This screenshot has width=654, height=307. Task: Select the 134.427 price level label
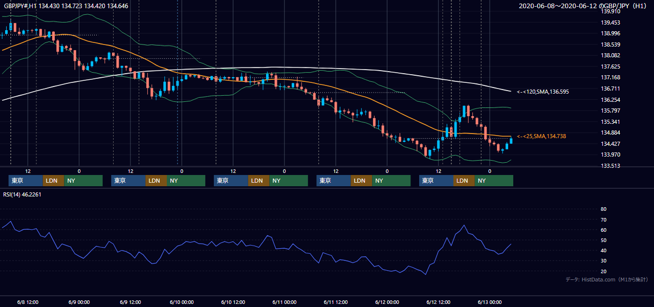tap(610, 144)
